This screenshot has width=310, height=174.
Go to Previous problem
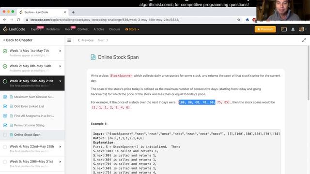pyautogui.click(x=85, y=40)
